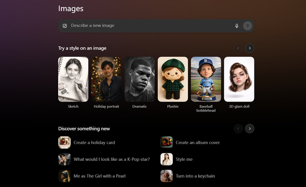Apply the Baseball bobblehead style
Image resolution: width=306 pixels, height=187 pixels.
tap(206, 79)
